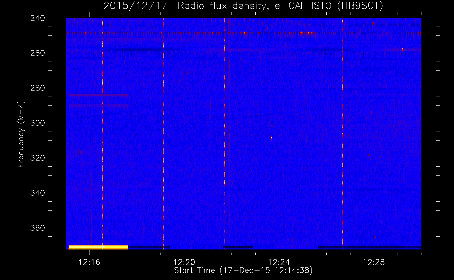Click the 280 frequency tick label
This screenshot has height=280, width=454.
[x=38, y=88]
